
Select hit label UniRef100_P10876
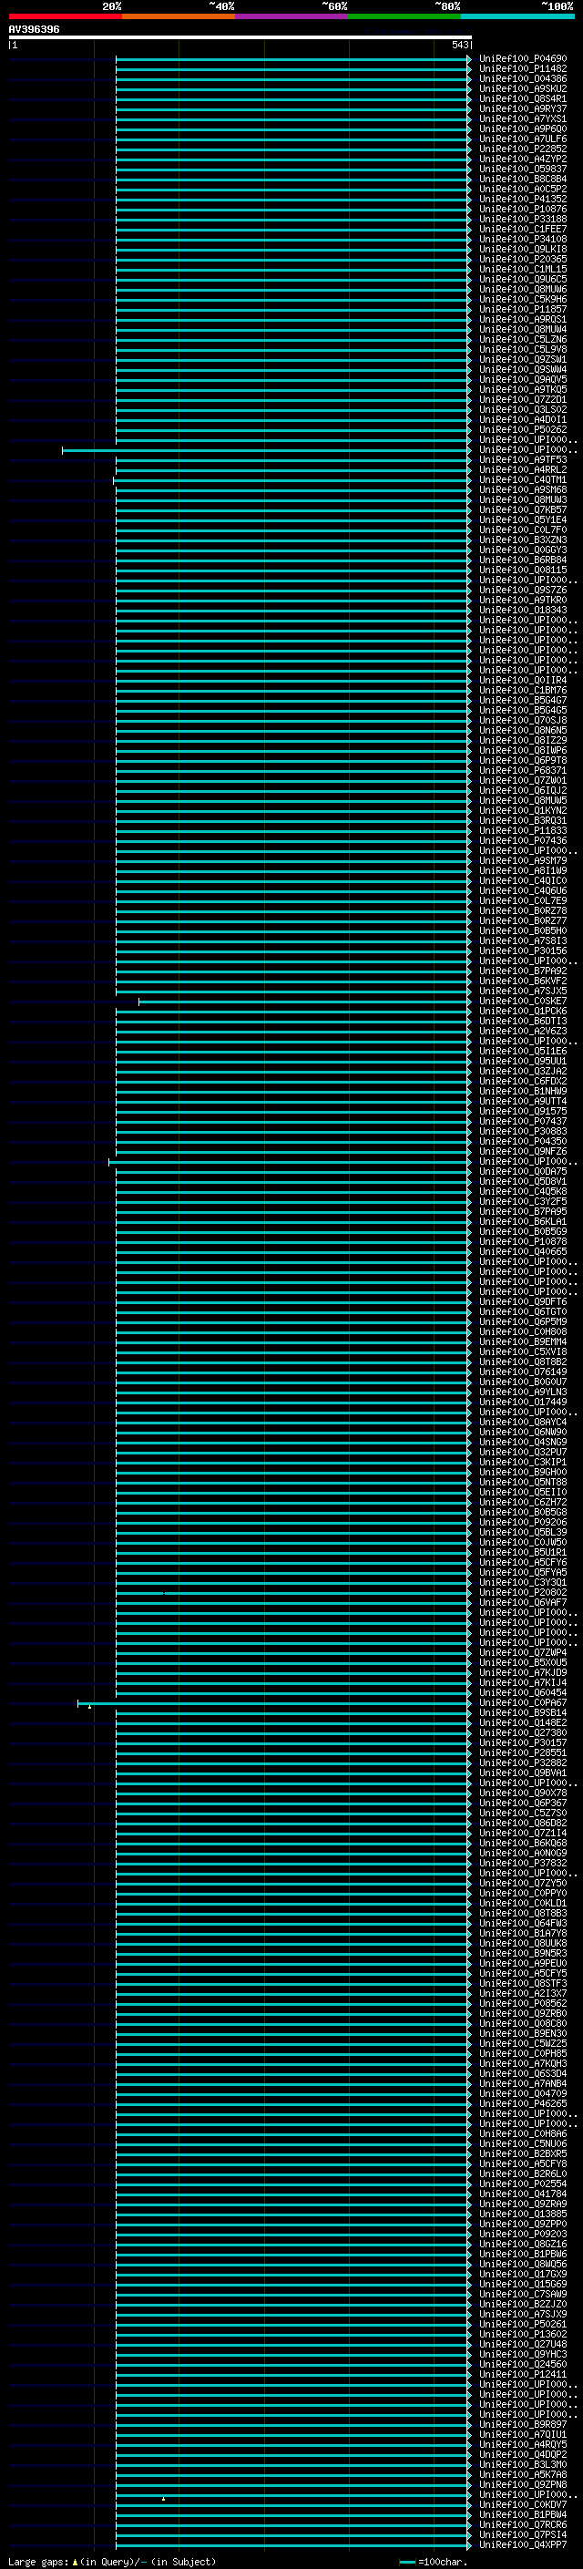coord(523,209)
